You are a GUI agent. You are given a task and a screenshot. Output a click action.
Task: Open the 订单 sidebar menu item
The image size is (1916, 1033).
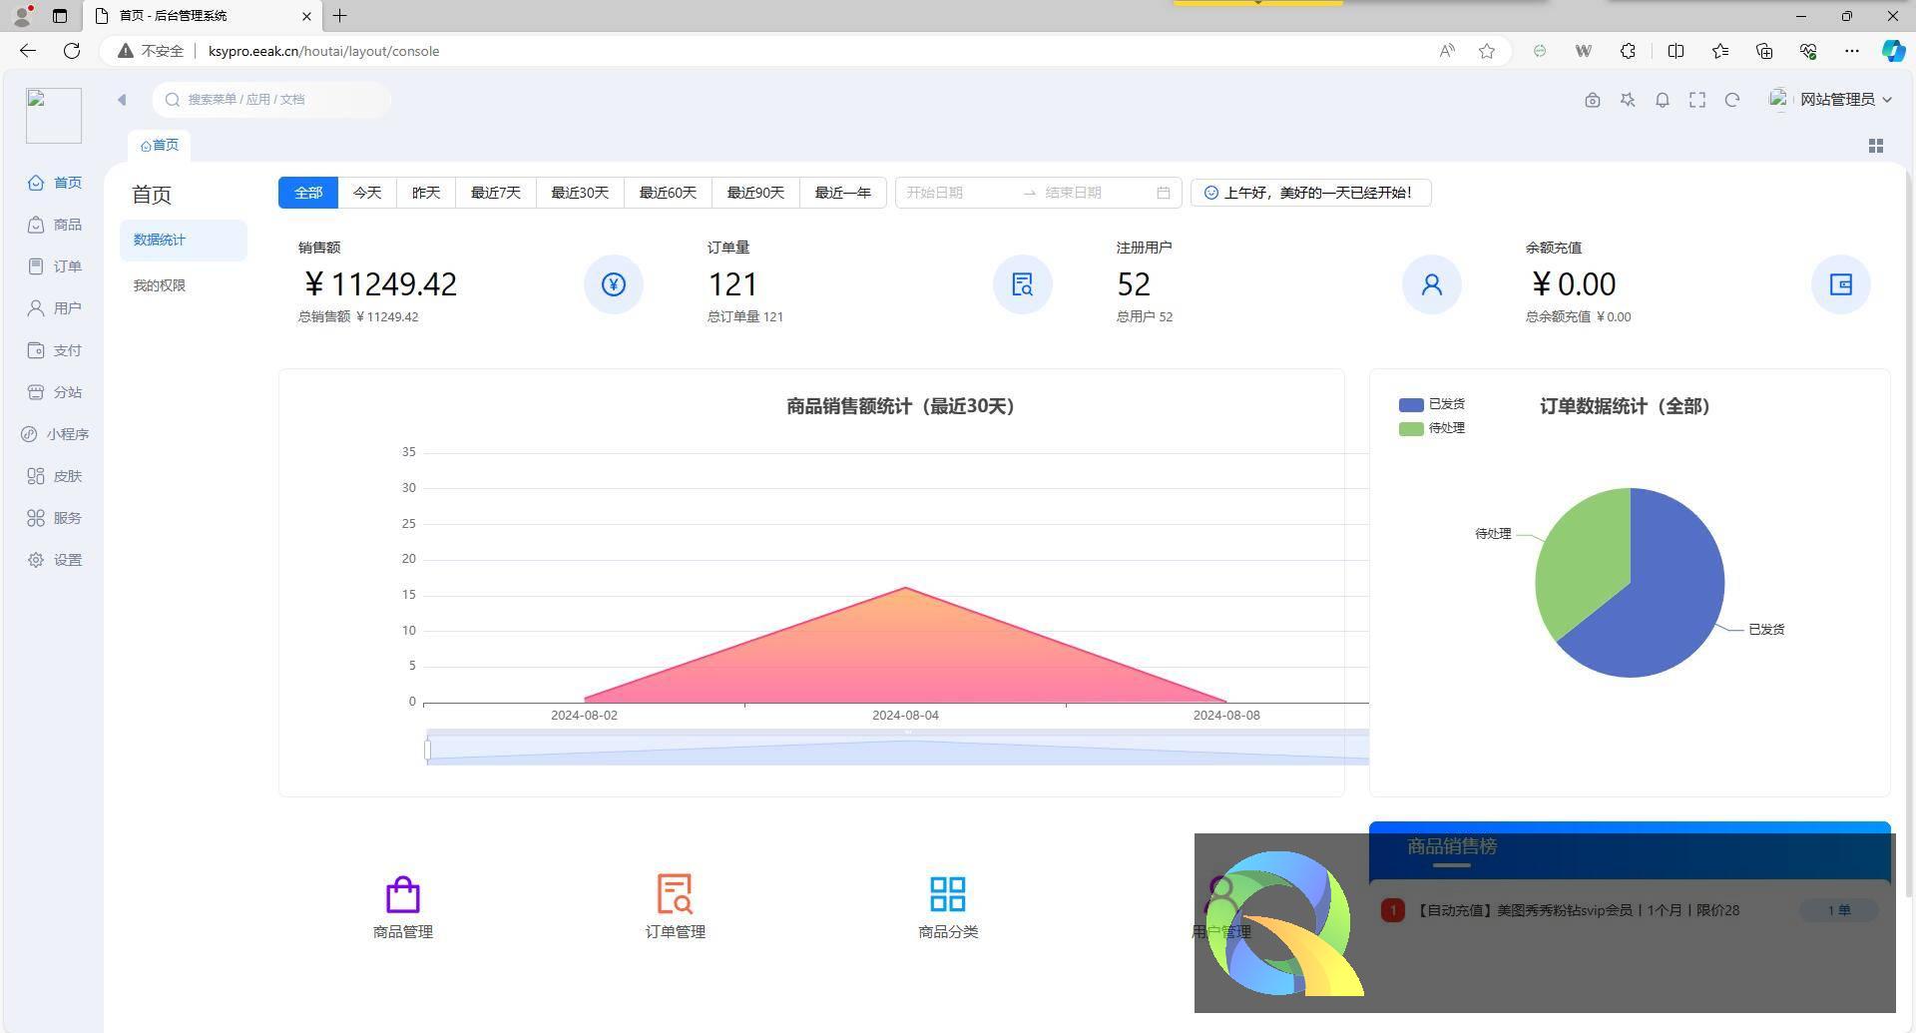(54, 266)
